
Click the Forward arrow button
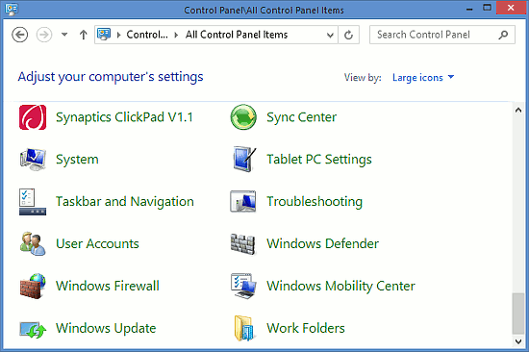click(44, 35)
